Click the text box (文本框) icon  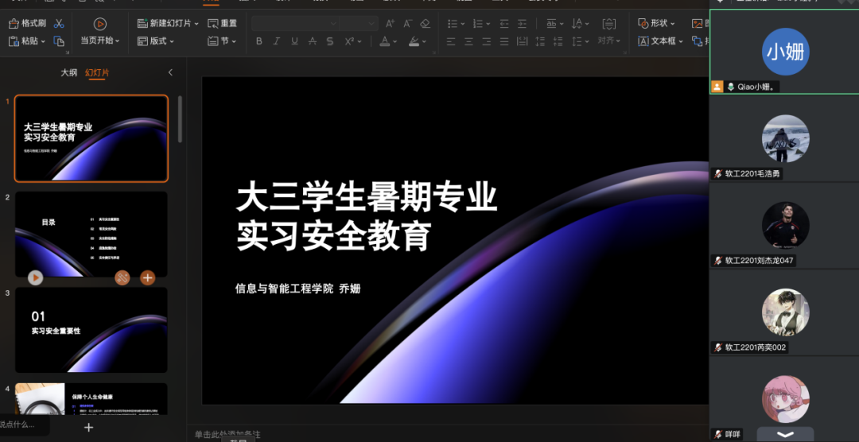pyautogui.click(x=643, y=41)
